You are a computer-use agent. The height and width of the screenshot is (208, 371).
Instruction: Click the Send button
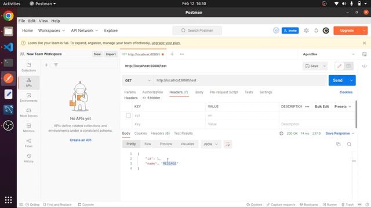(x=337, y=80)
